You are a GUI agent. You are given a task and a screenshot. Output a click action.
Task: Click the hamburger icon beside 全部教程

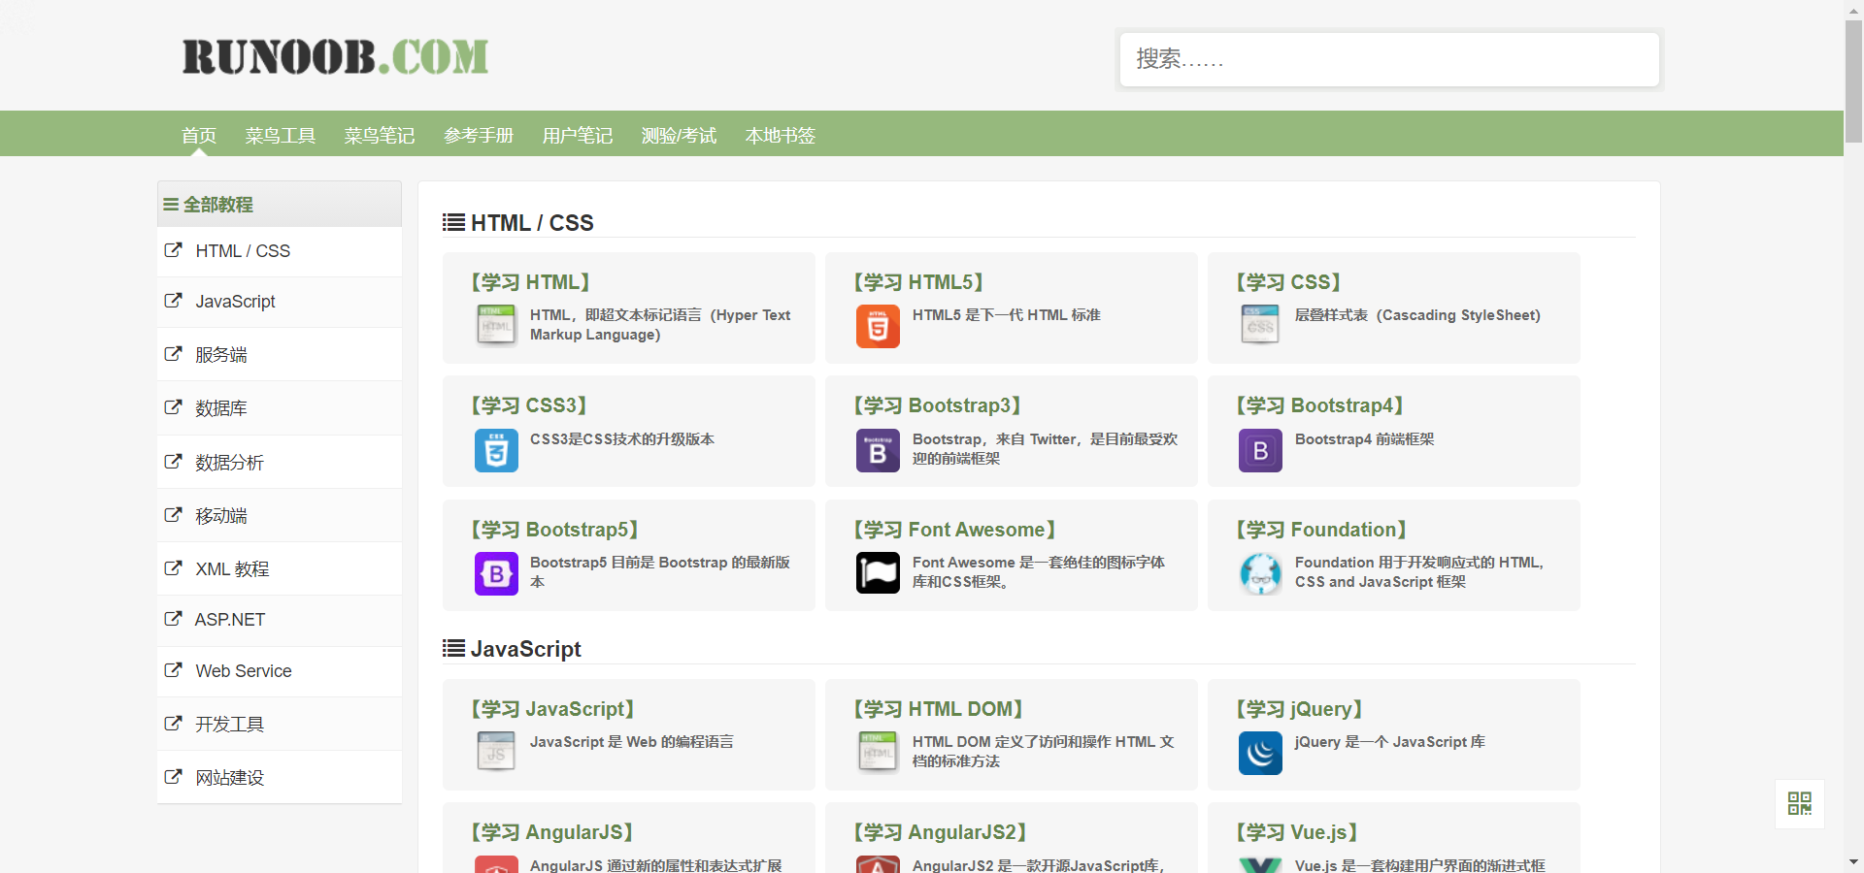pos(171,205)
